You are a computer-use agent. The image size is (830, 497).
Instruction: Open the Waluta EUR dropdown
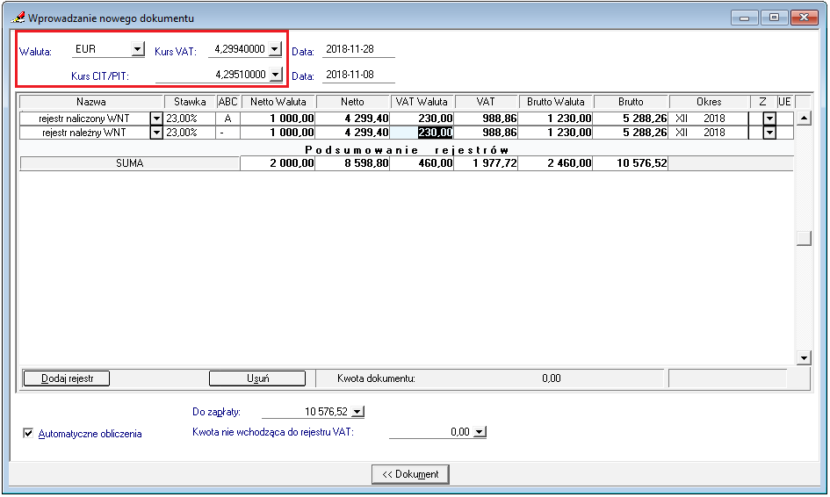pyautogui.click(x=138, y=49)
